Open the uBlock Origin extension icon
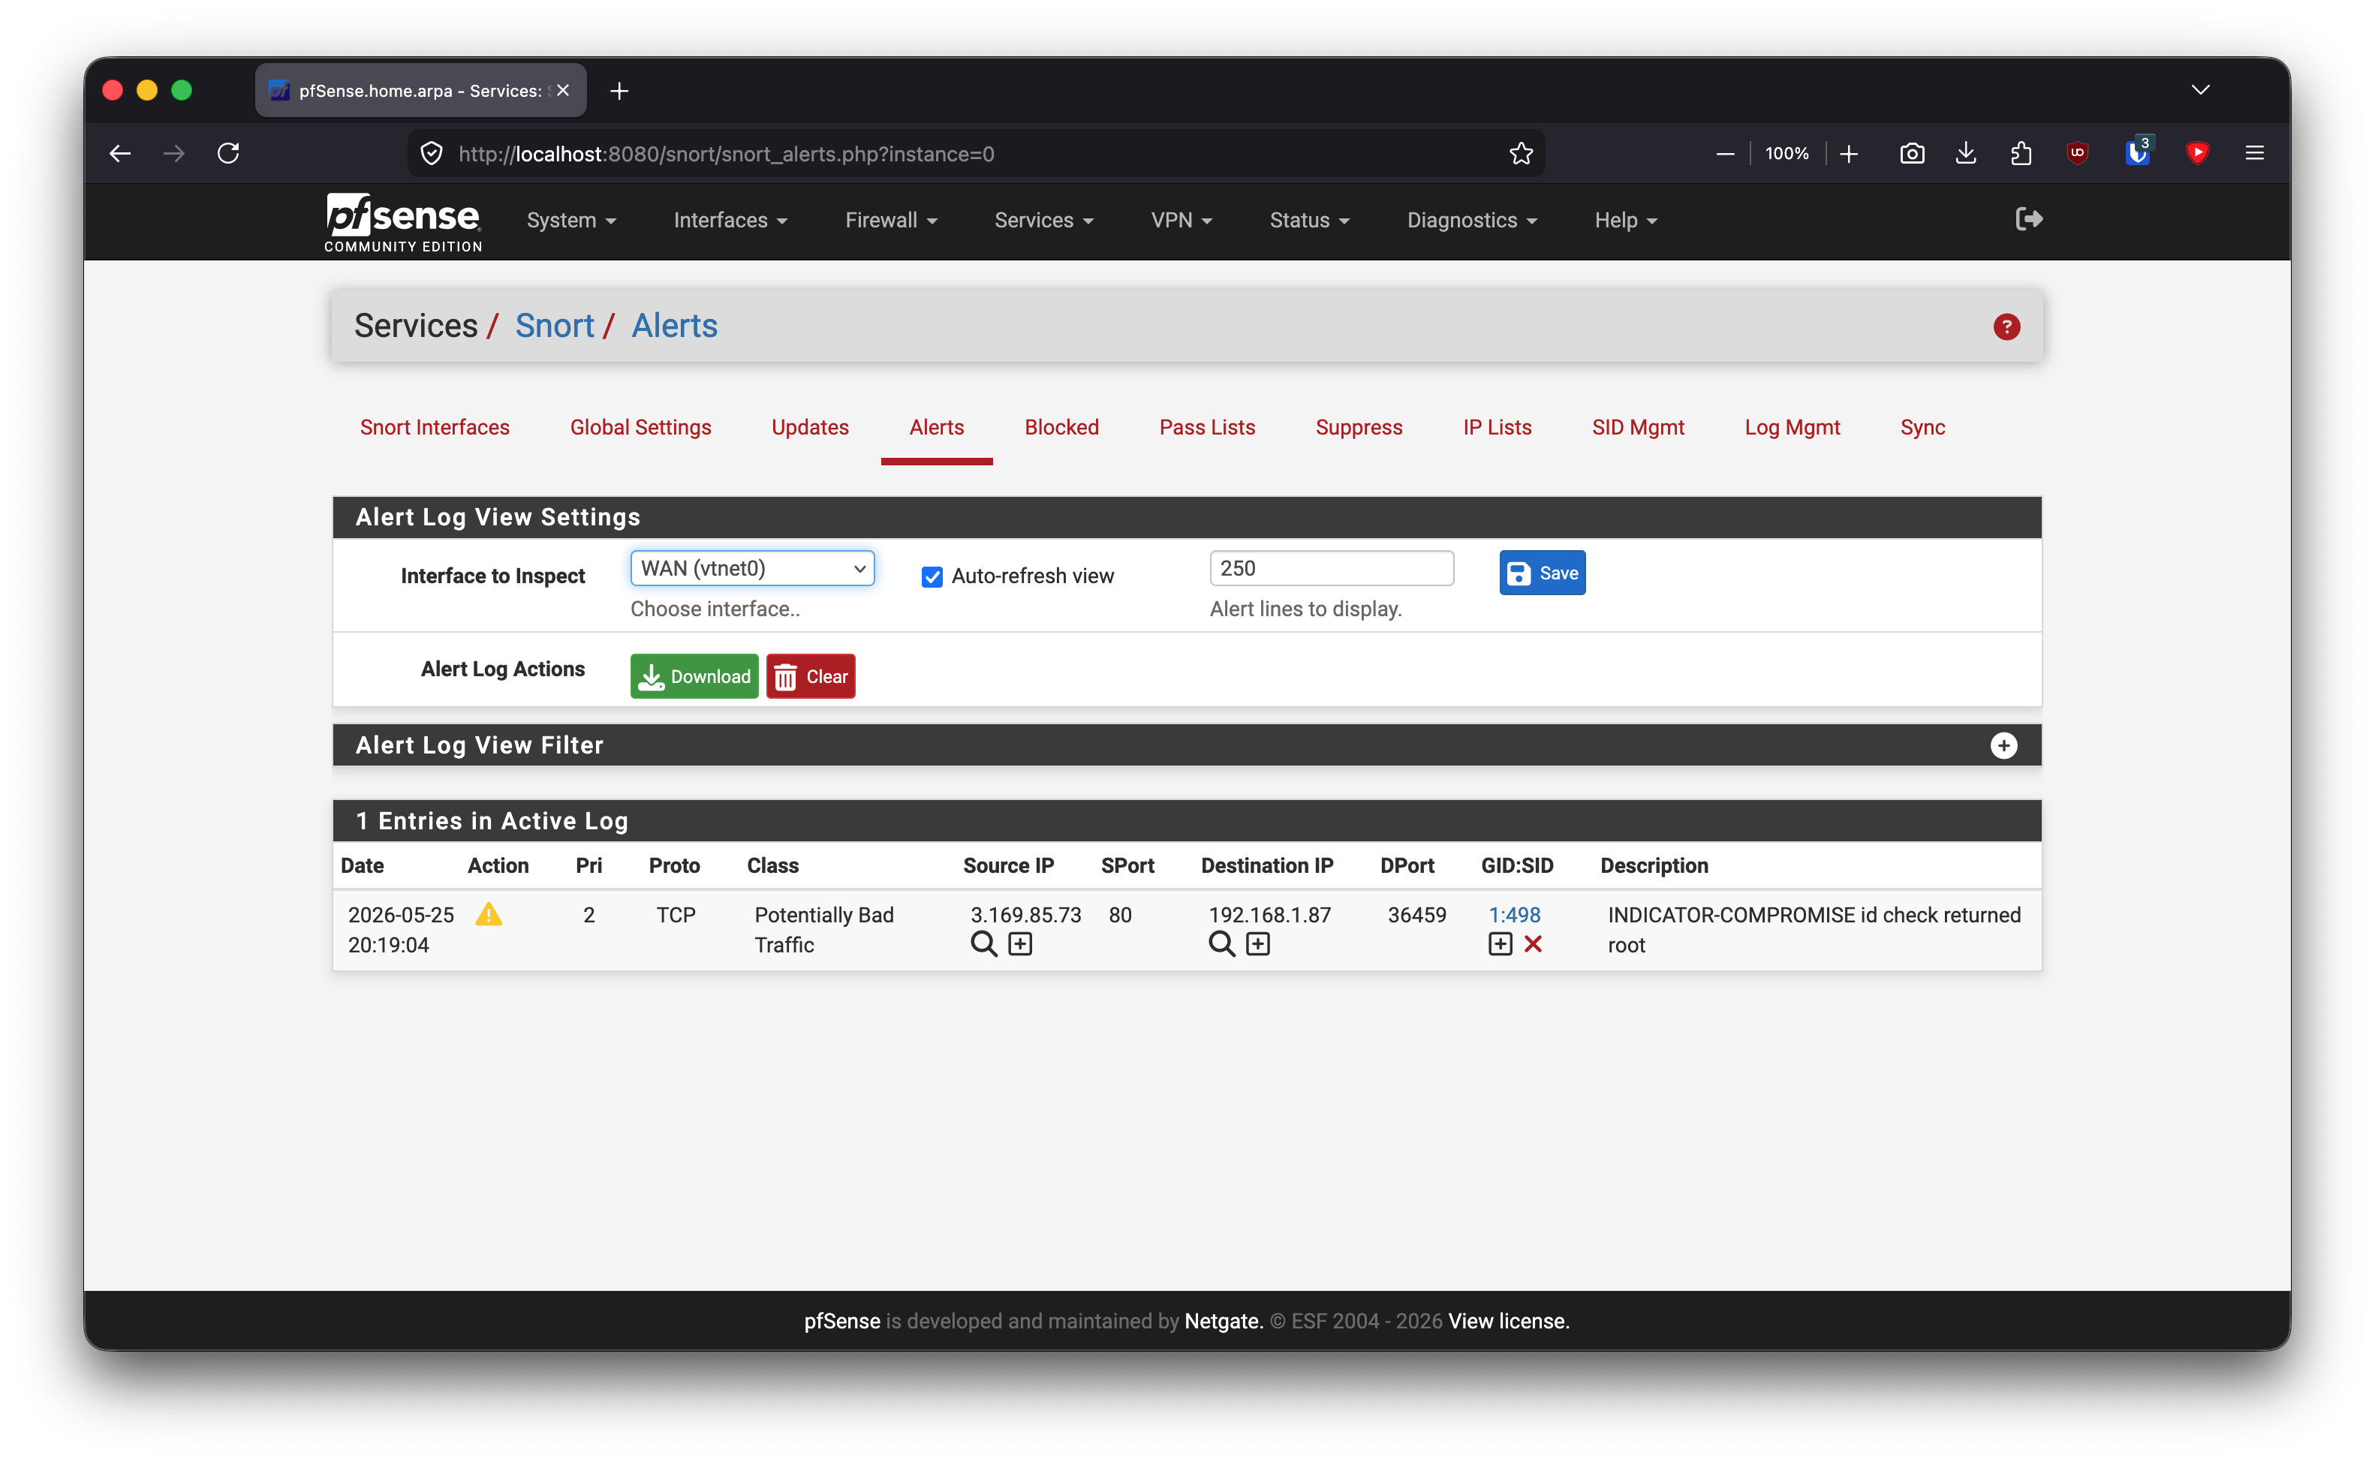Image resolution: width=2375 pixels, height=1462 pixels. click(2077, 154)
